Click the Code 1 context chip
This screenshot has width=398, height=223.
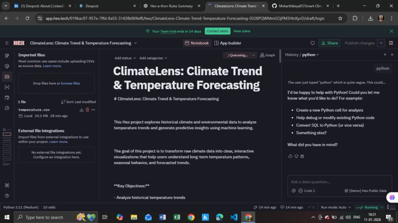click(307, 191)
